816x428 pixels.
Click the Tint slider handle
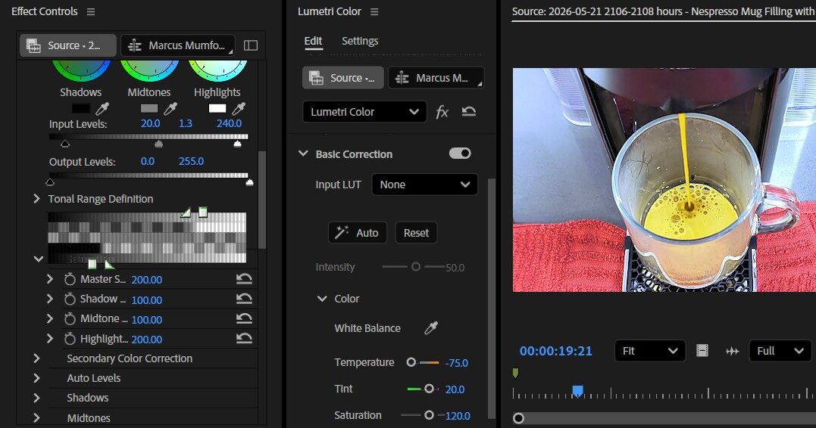(x=430, y=389)
